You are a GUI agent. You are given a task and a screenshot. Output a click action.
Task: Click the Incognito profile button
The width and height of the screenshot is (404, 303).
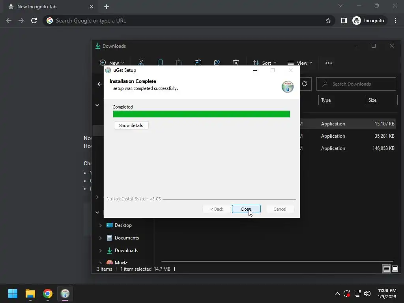click(368, 21)
